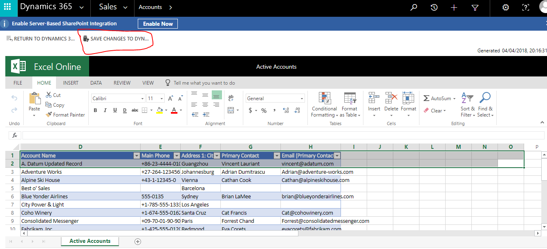
Task: Click Accounts breadcrumb in navigation bar
Action: click(150, 7)
